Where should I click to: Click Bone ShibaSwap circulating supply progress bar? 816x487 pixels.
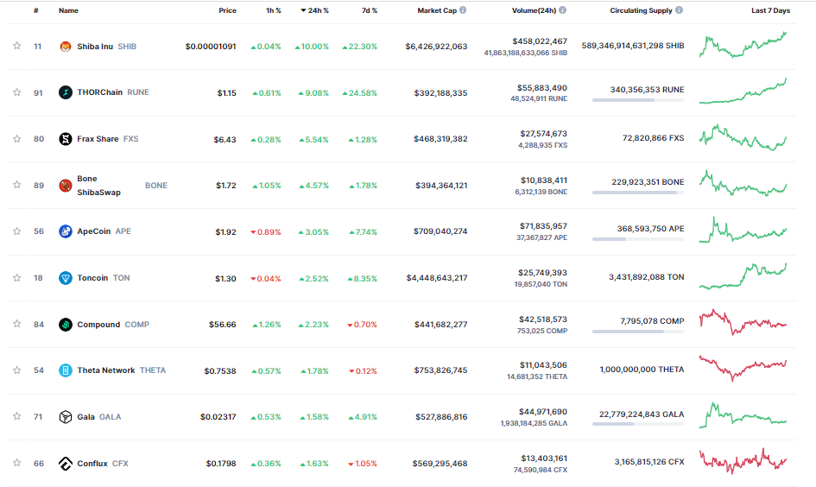pyautogui.click(x=638, y=193)
